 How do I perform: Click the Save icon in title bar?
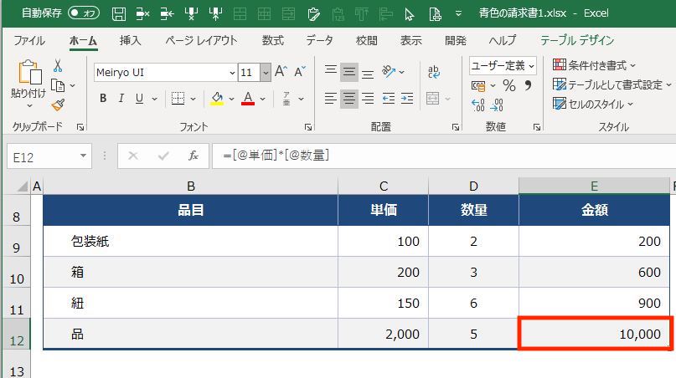click(x=119, y=14)
